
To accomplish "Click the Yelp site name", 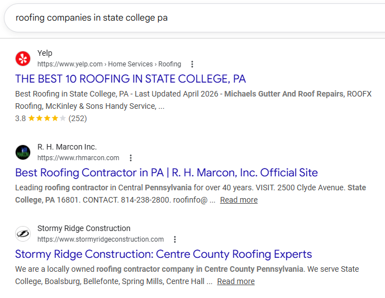I will pyautogui.click(x=45, y=53).
